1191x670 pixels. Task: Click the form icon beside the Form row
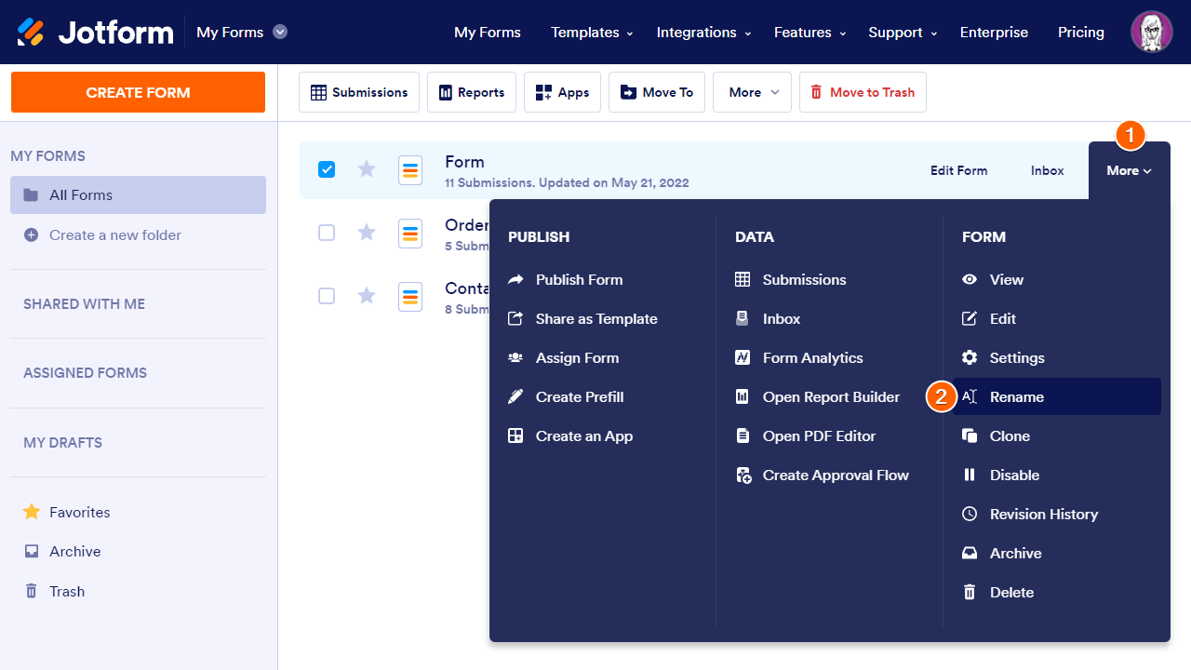410,170
